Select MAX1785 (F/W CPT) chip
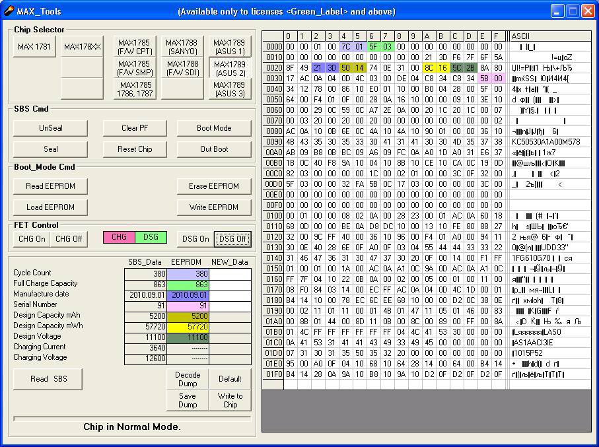599x447 pixels. (x=135, y=47)
